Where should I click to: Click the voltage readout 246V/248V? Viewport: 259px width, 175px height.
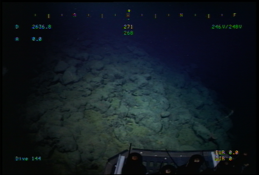point(227,27)
